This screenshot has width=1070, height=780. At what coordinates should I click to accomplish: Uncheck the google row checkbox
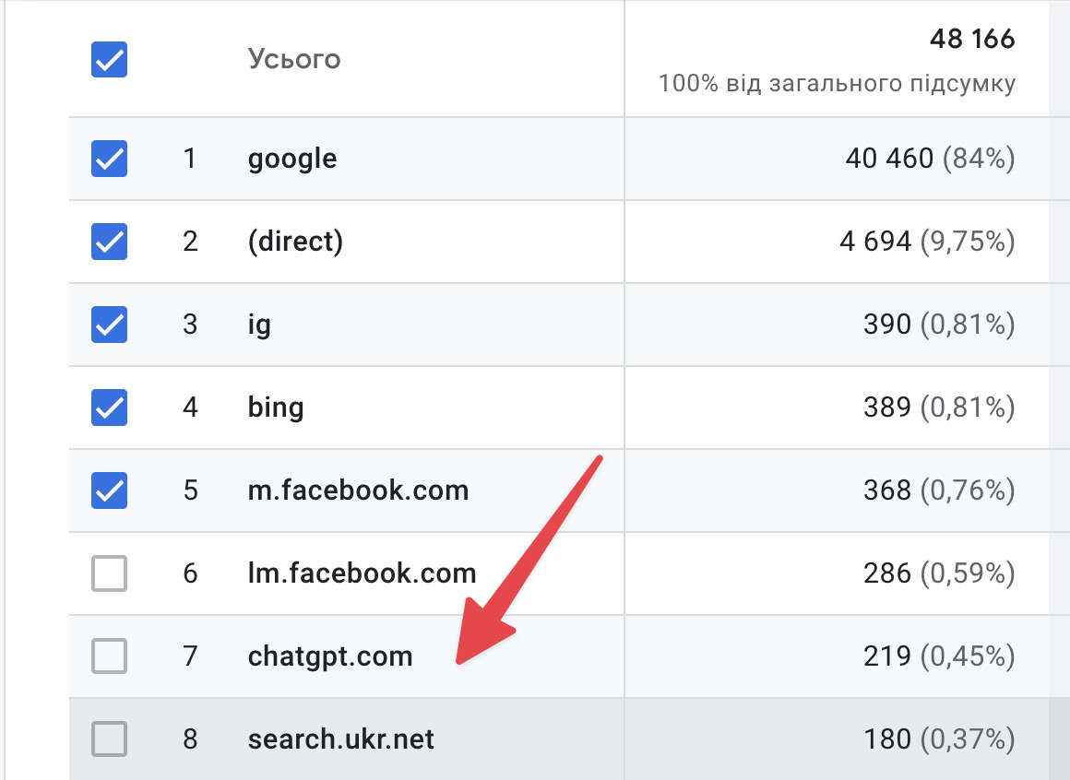pyautogui.click(x=109, y=160)
